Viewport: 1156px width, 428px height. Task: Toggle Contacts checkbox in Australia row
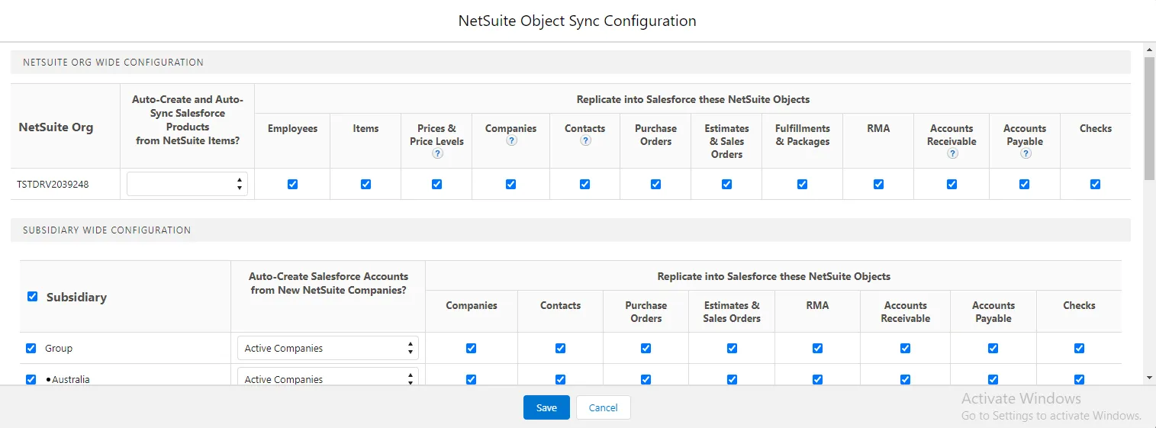[x=560, y=379]
